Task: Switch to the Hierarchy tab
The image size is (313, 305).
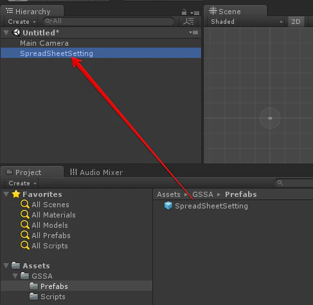Action: [32, 12]
